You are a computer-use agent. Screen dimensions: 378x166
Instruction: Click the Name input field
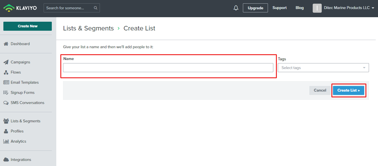(x=168, y=68)
